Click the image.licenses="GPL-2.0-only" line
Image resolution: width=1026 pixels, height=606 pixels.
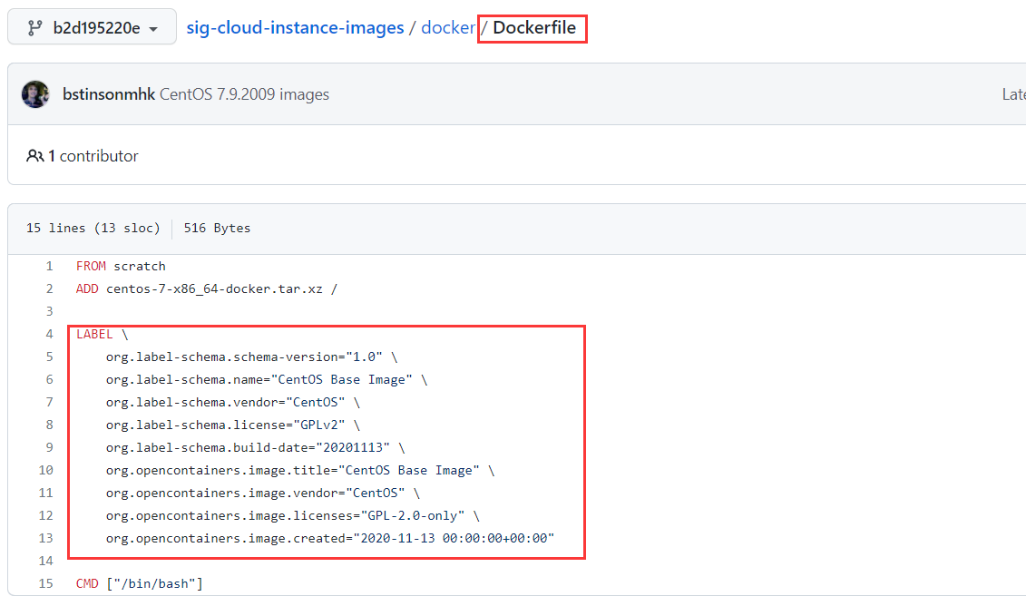[x=293, y=515]
